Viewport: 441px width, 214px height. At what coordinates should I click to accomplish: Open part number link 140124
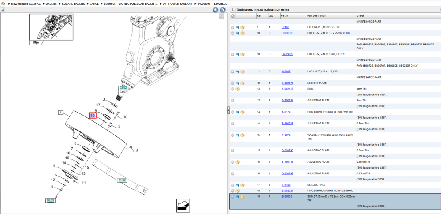(x=286, y=112)
